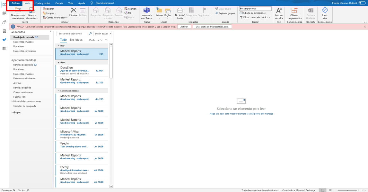Create a new email with Nuevo correo electrónico

click(18, 13)
